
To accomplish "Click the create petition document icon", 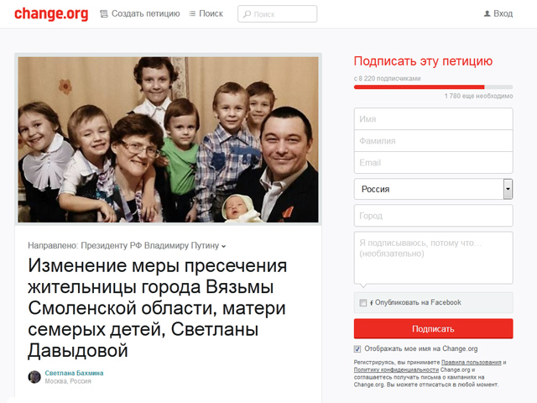I will click(x=104, y=13).
